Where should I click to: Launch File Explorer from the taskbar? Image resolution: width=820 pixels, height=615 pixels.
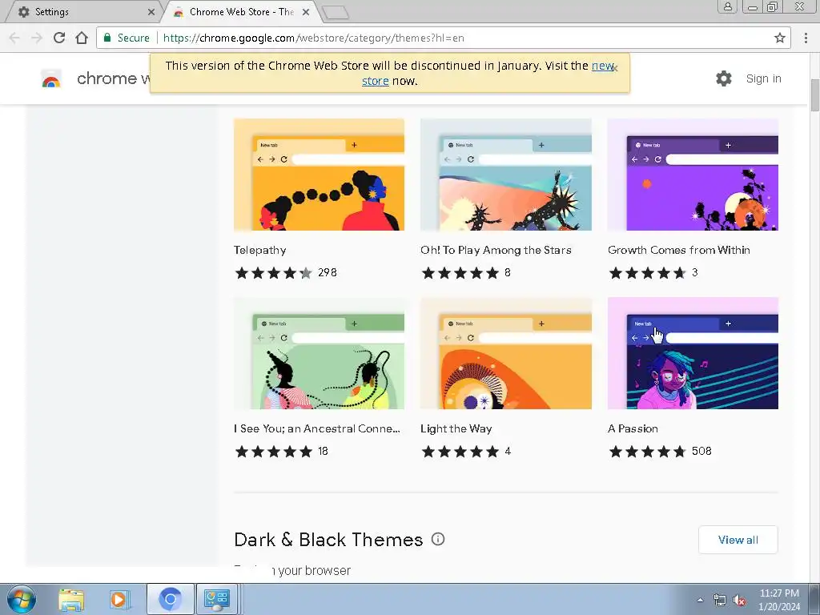(71, 599)
